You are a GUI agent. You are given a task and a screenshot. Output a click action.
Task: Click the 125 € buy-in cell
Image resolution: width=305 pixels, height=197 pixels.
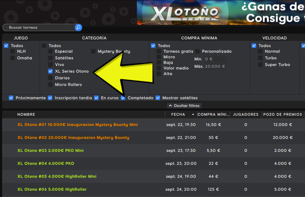[213, 189]
